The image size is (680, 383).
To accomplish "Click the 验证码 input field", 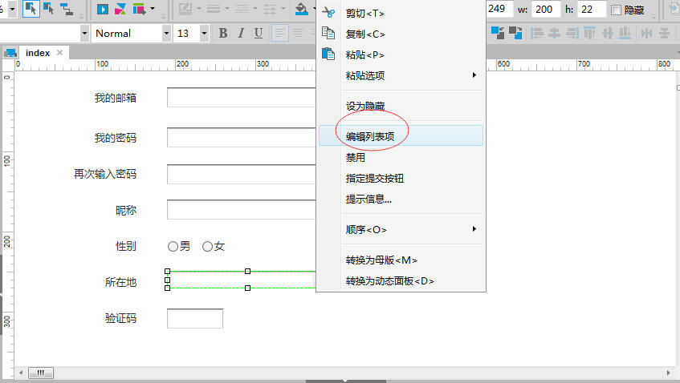I will [194, 318].
